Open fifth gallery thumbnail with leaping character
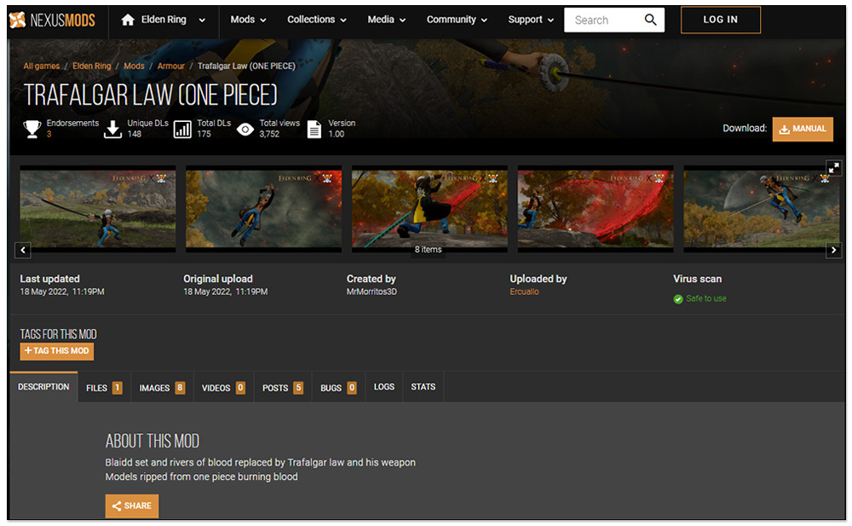Viewport: 852px width, 526px height. pyautogui.click(x=761, y=209)
